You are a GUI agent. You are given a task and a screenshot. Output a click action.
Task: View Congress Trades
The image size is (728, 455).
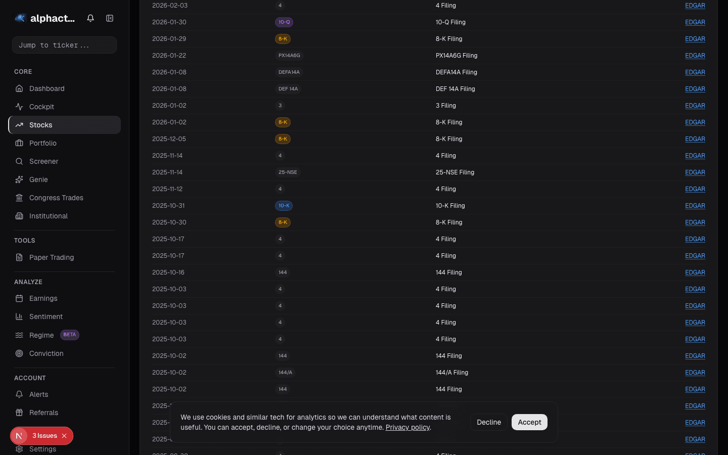56,198
